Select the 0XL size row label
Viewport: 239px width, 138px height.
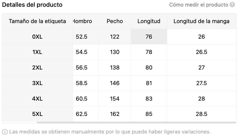pyautogui.click(x=37, y=37)
